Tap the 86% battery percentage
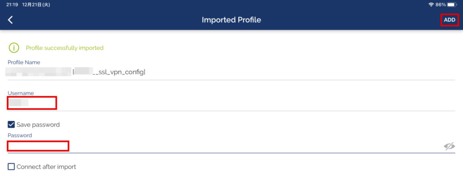 tap(440, 5)
